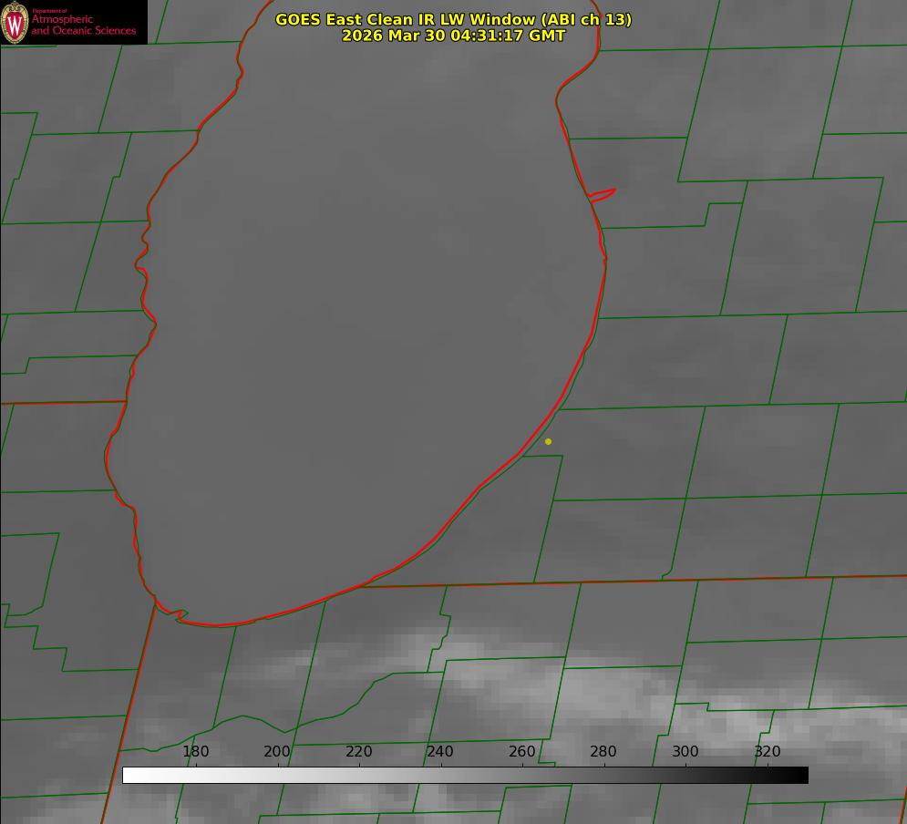Viewport: 907px width, 824px height.
Task: Click the 260 colorbar label
Action: tap(521, 751)
